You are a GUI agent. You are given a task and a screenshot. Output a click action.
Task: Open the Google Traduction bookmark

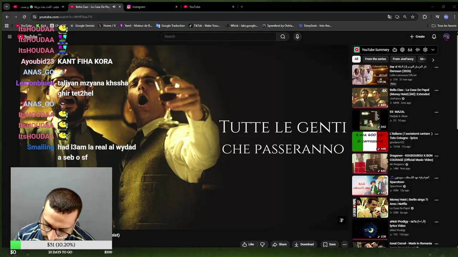(170, 26)
